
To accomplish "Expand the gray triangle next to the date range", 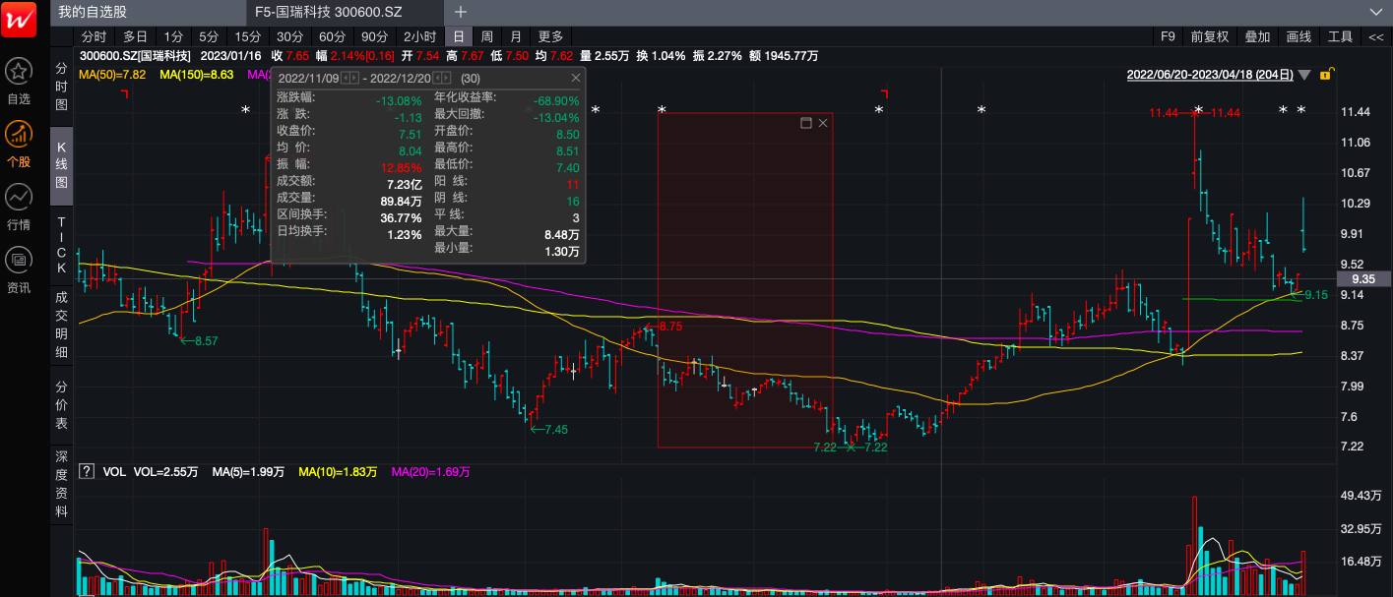I will tap(1304, 75).
